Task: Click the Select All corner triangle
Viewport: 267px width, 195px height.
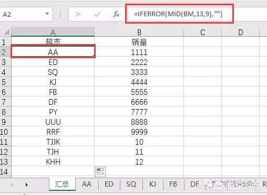Action: click(7, 32)
